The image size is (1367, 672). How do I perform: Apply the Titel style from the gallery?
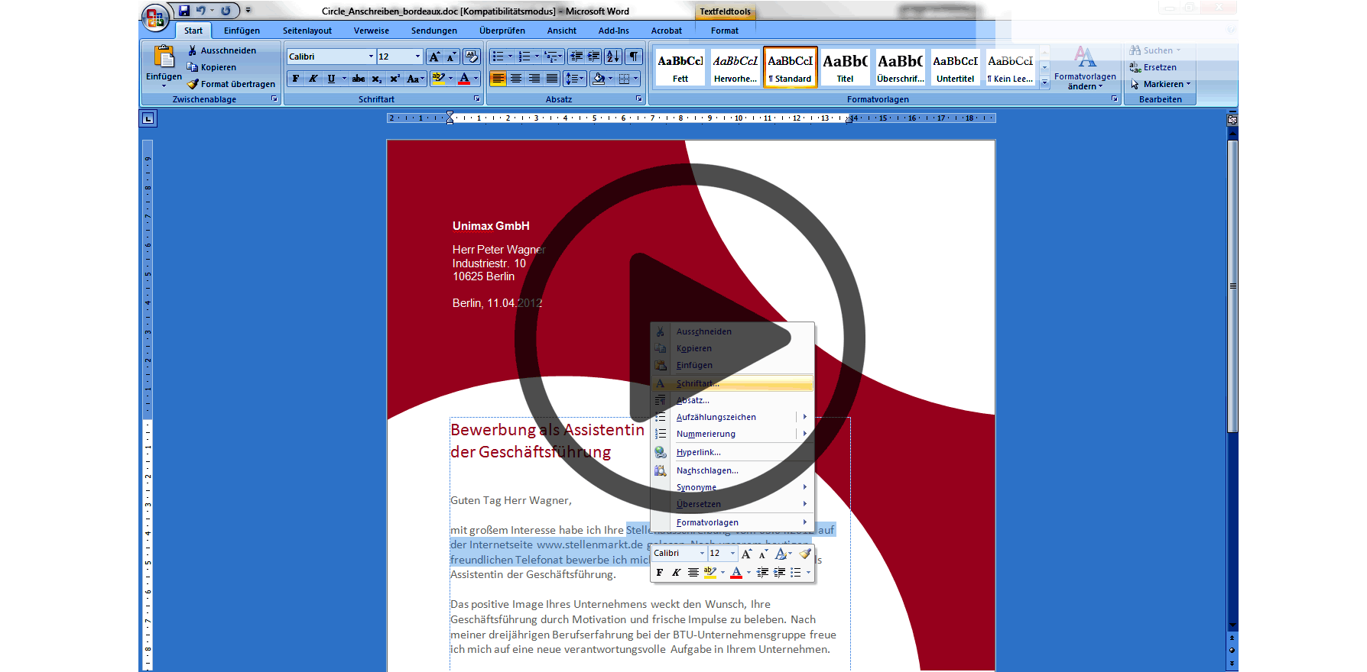pyautogui.click(x=845, y=67)
